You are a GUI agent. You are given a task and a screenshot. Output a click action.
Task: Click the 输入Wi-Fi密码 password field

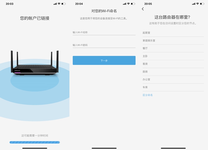tap(104, 45)
